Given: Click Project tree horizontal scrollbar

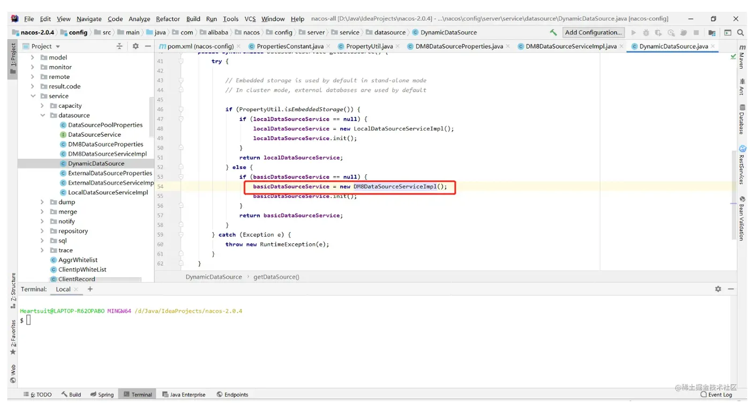Looking at the screenshot, I should 80,280.
